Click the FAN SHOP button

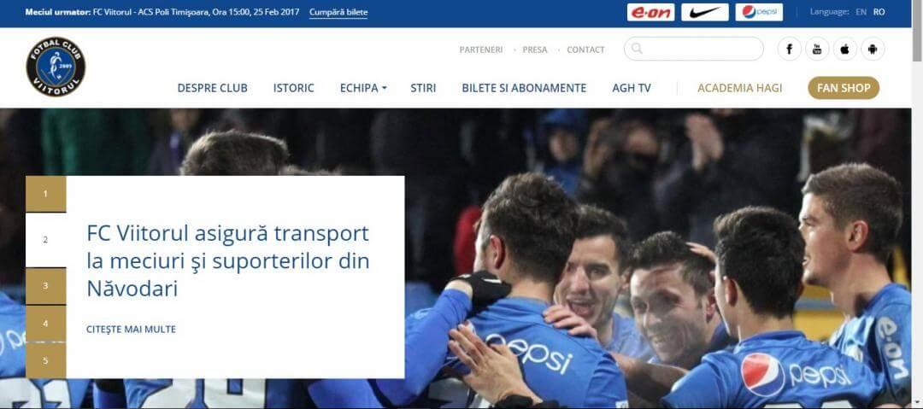coord(844,88)
